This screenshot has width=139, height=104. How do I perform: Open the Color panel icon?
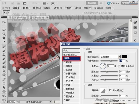click(x=135, y=22)
